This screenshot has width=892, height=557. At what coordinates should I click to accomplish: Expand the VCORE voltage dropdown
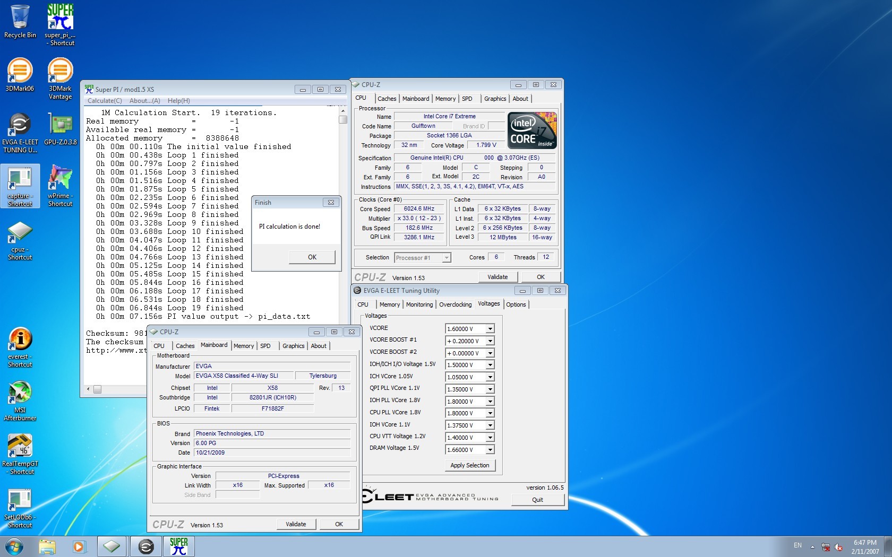point(490,329)
